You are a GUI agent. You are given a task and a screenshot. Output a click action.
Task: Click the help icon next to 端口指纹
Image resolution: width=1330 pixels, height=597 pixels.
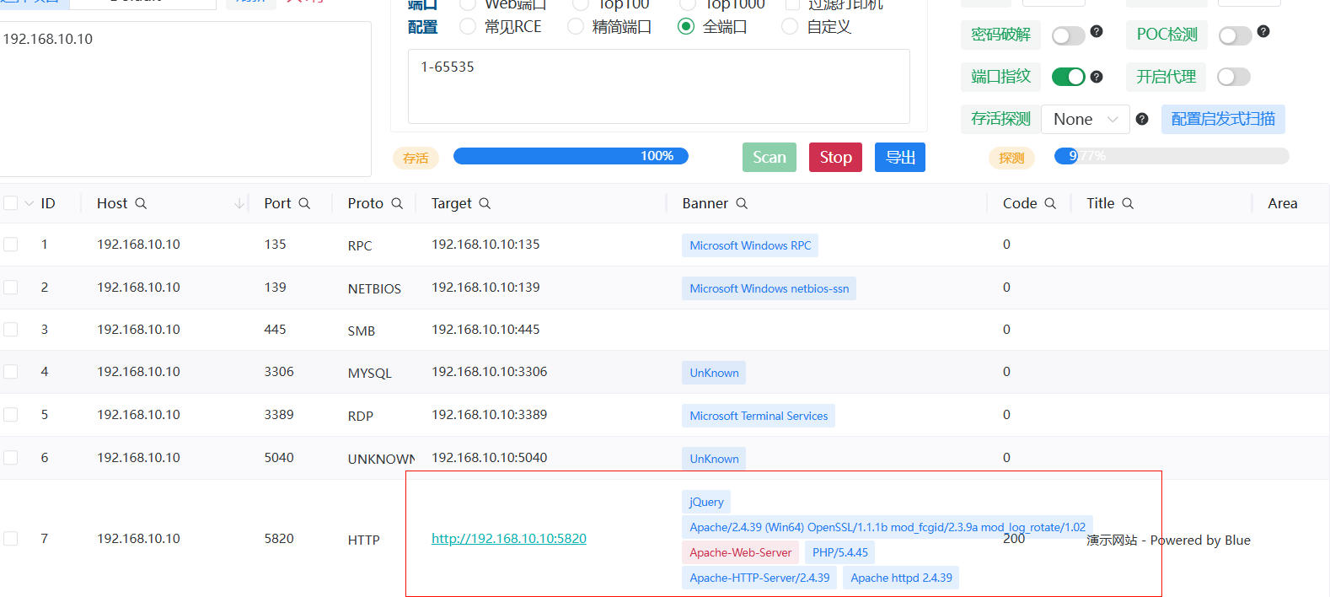(1097, 77)
